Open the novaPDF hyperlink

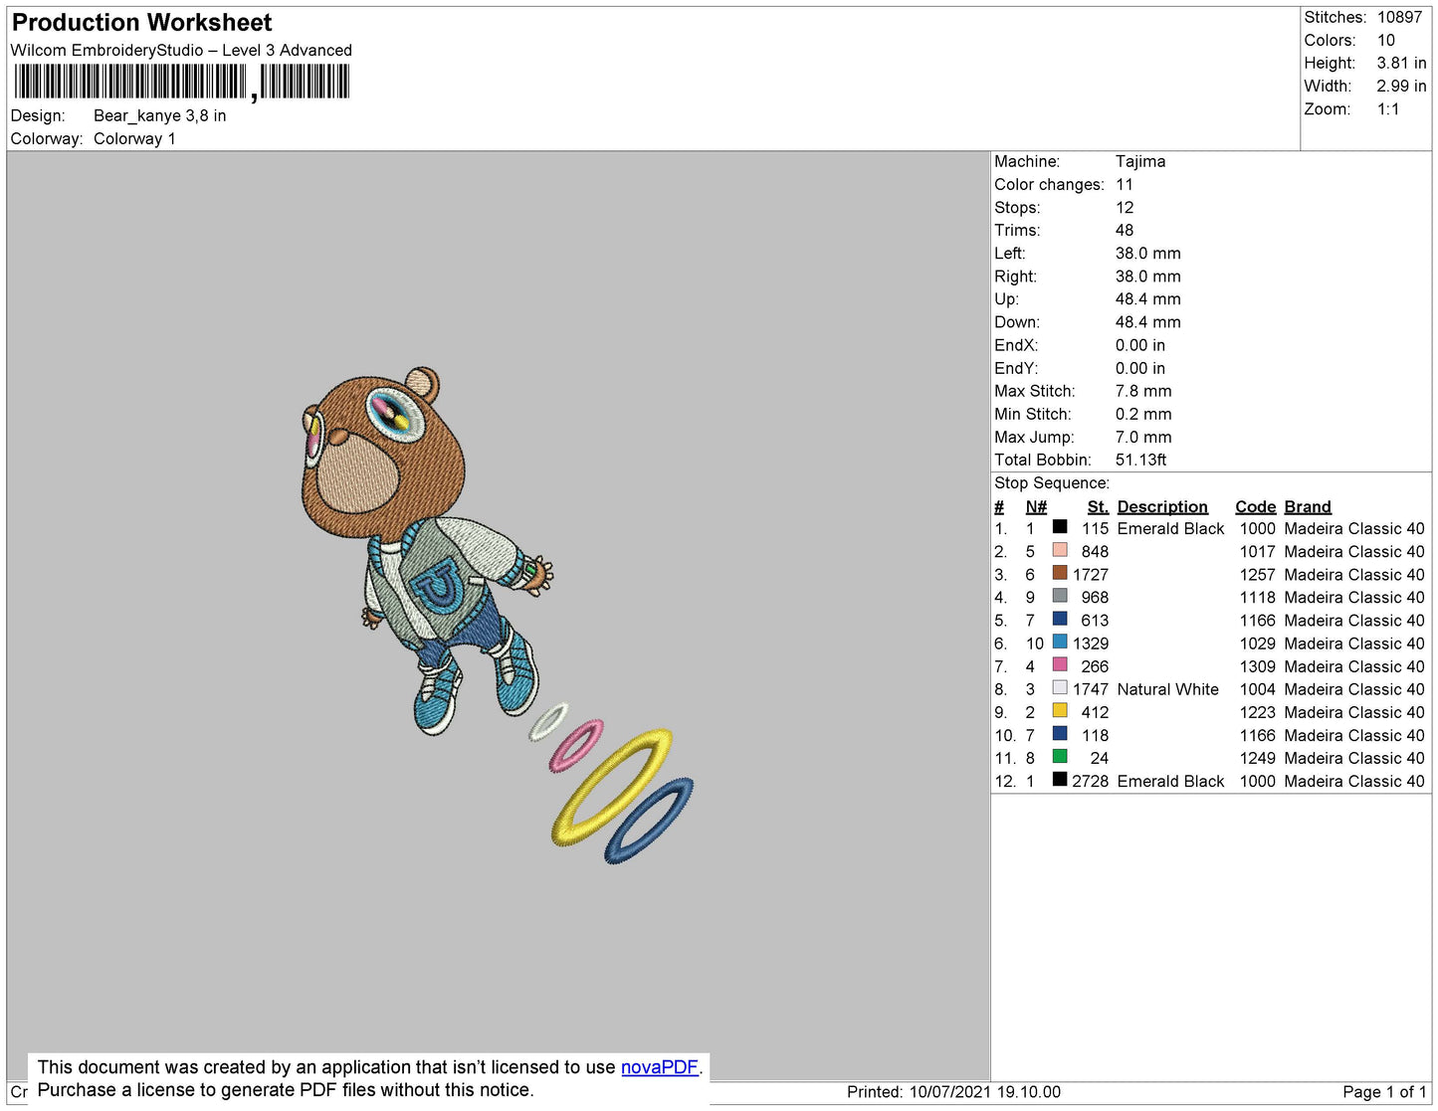tap(659, 1067)
